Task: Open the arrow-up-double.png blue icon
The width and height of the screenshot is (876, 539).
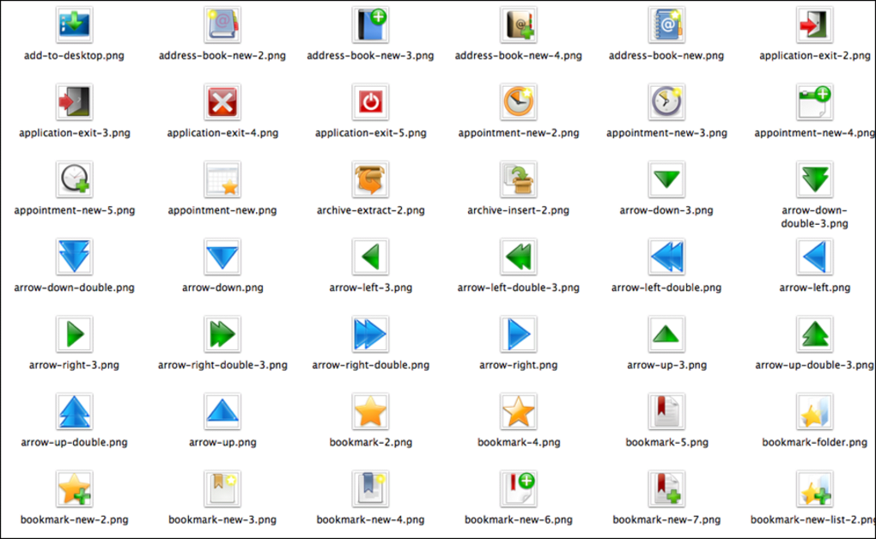Action: point(74,410)
